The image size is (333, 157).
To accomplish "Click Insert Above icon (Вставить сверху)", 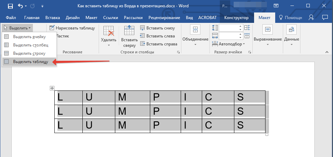I will (x=129, y=36).
